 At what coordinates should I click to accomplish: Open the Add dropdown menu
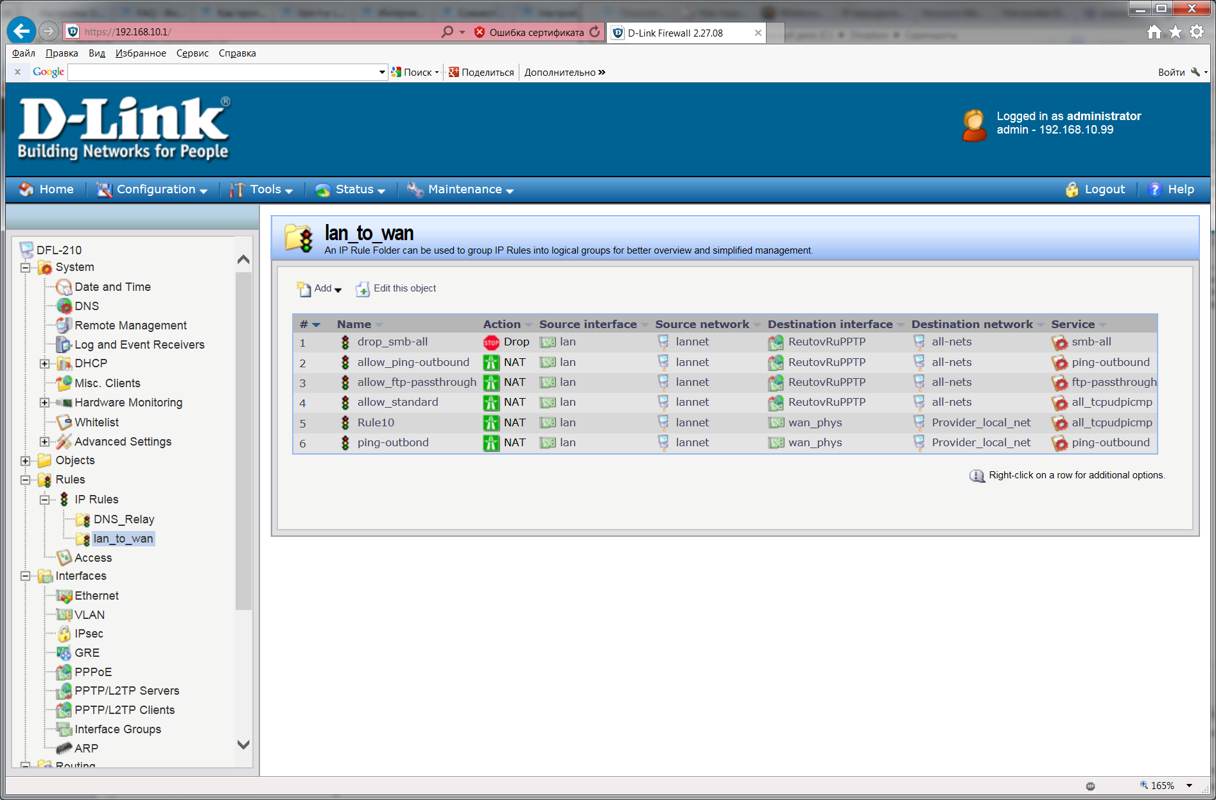[320, 289]
